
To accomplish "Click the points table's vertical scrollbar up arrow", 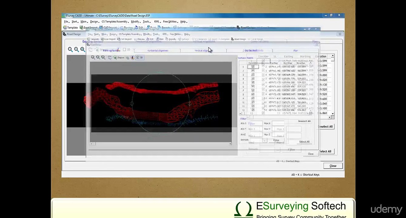I will pyautogui.click(x=333, y=56).
